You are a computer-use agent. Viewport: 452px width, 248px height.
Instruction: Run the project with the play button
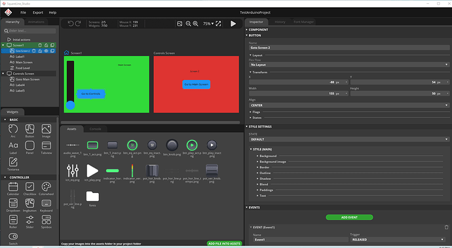point(233,24)
